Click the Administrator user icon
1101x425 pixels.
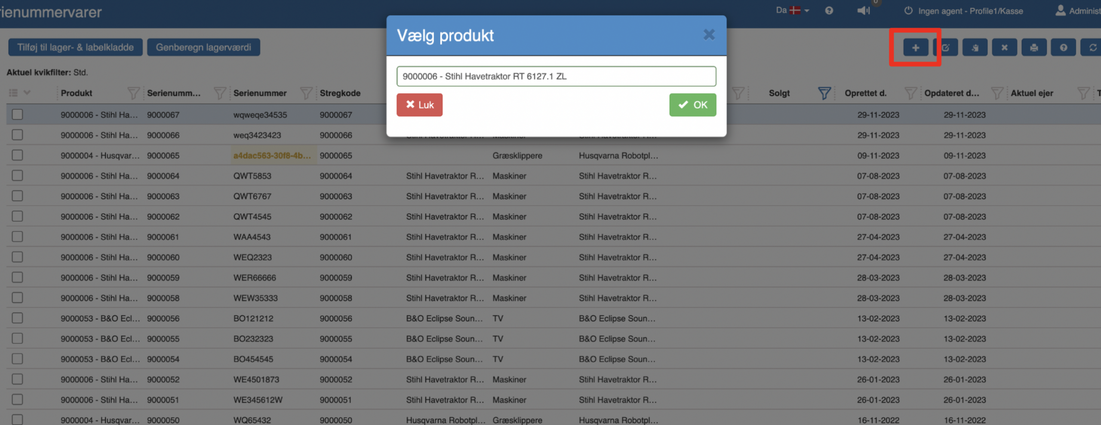coord(1061,10)
